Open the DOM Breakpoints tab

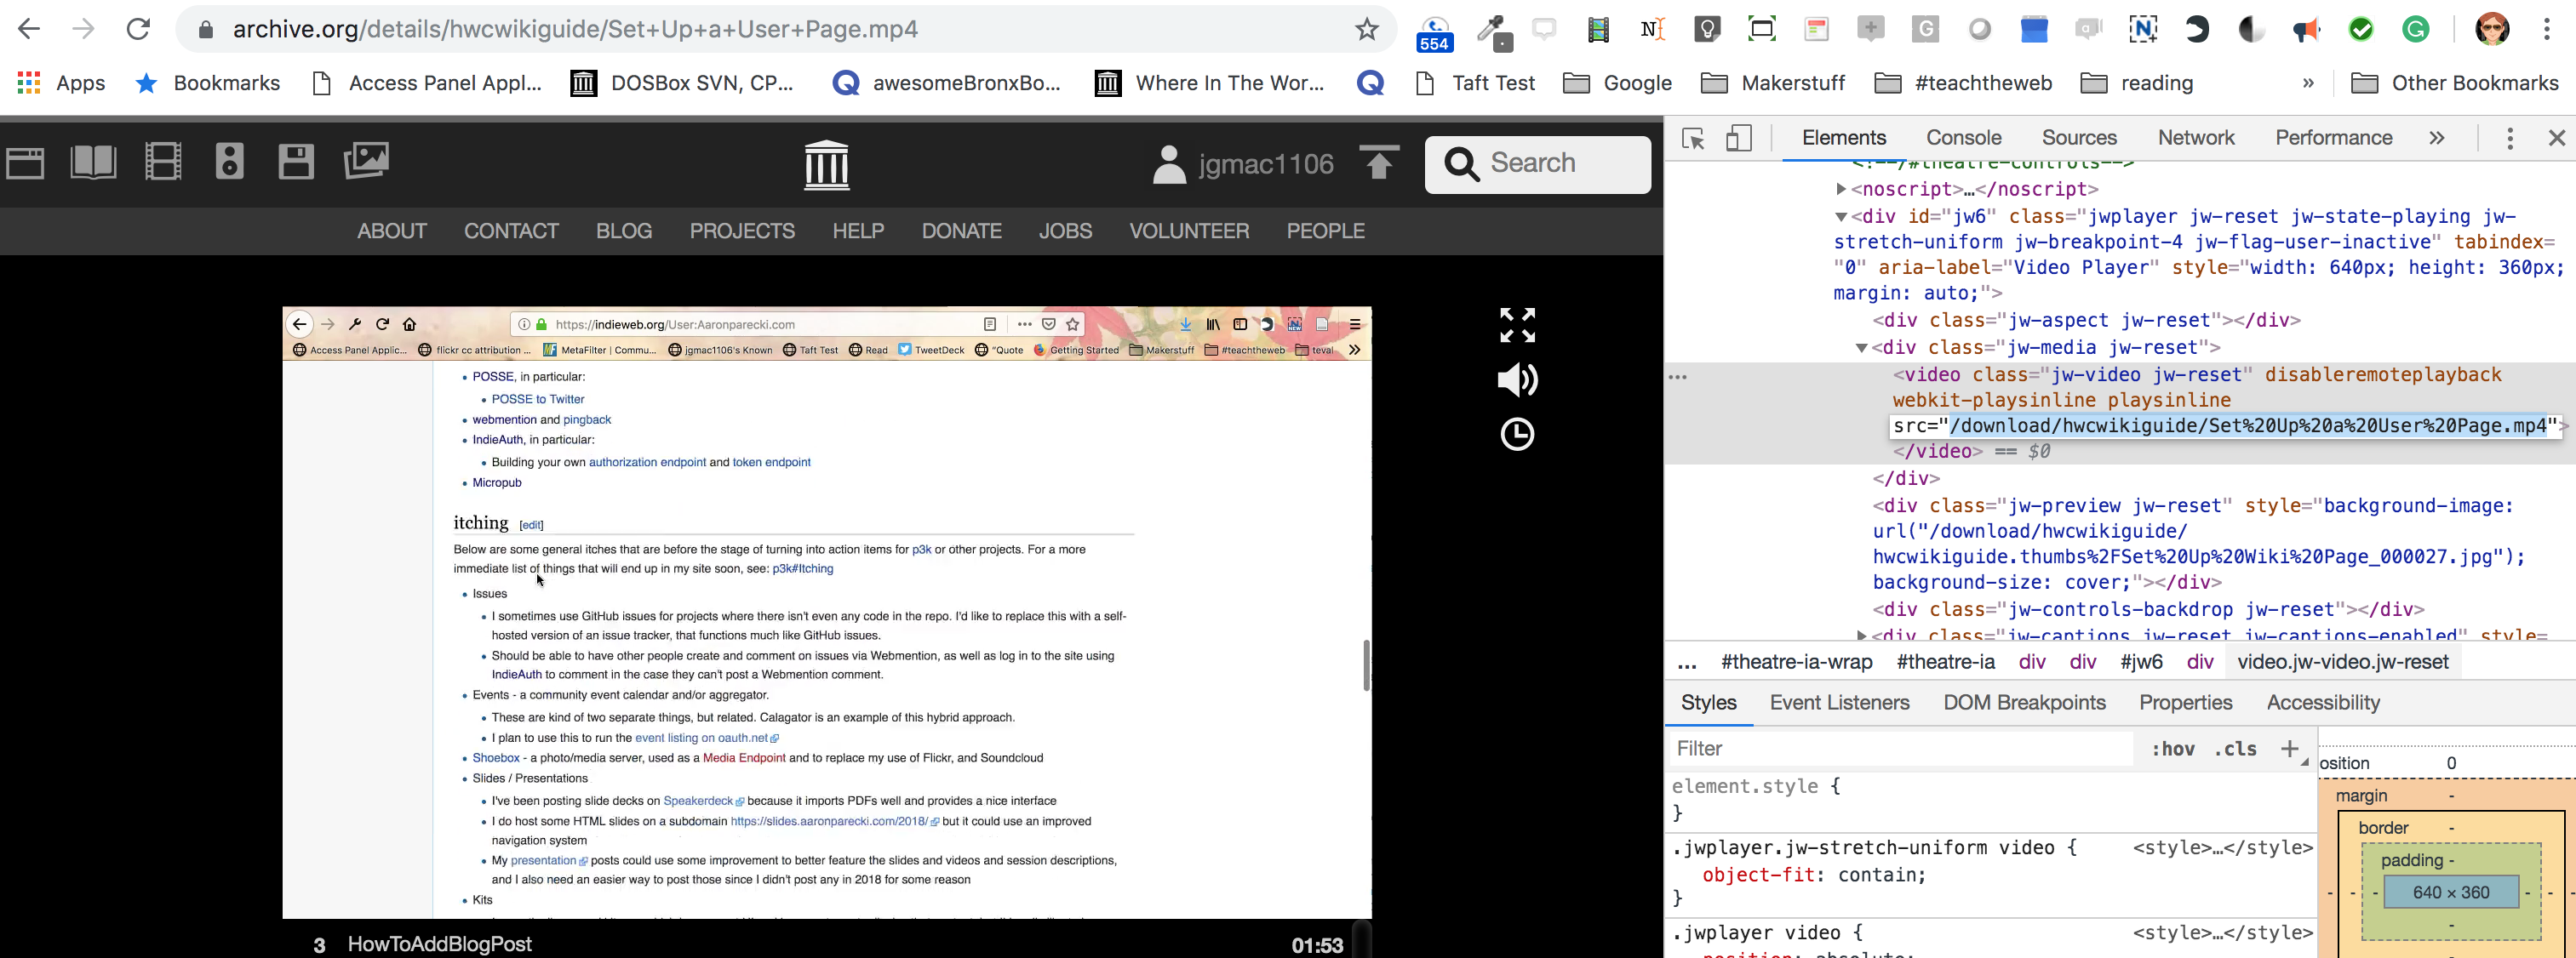coord(2024,704)
